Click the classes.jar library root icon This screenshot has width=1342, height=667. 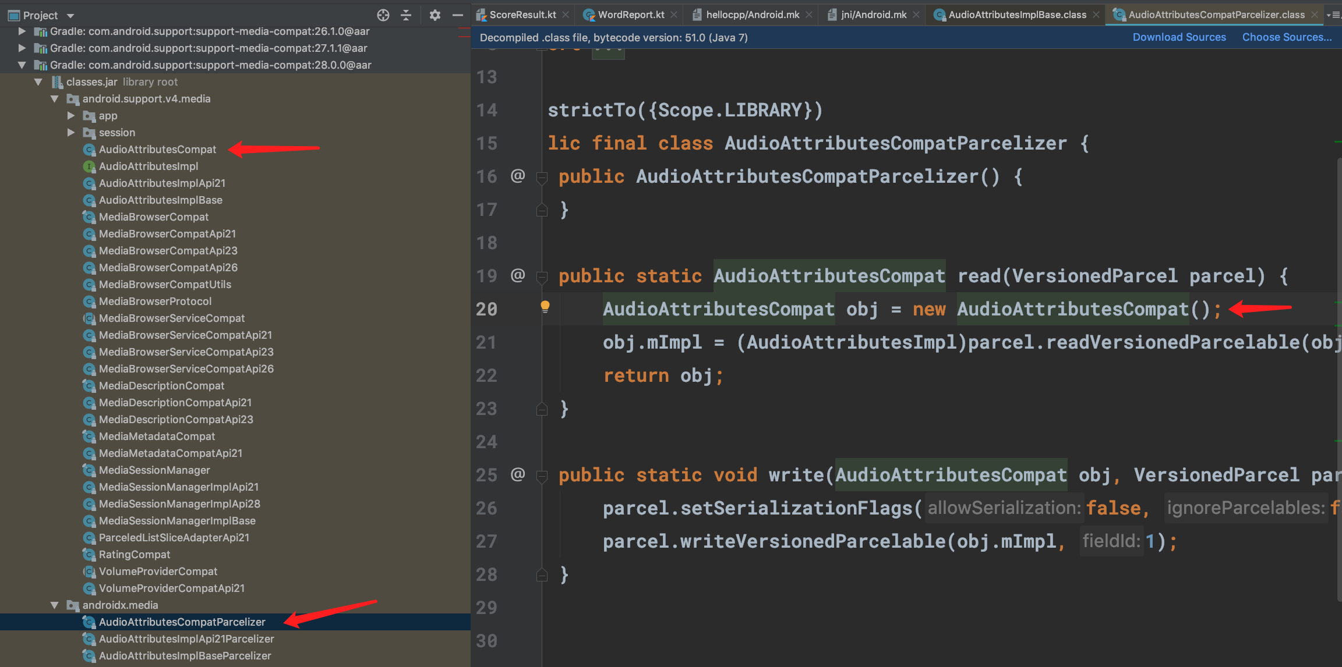tap(57, 81)
